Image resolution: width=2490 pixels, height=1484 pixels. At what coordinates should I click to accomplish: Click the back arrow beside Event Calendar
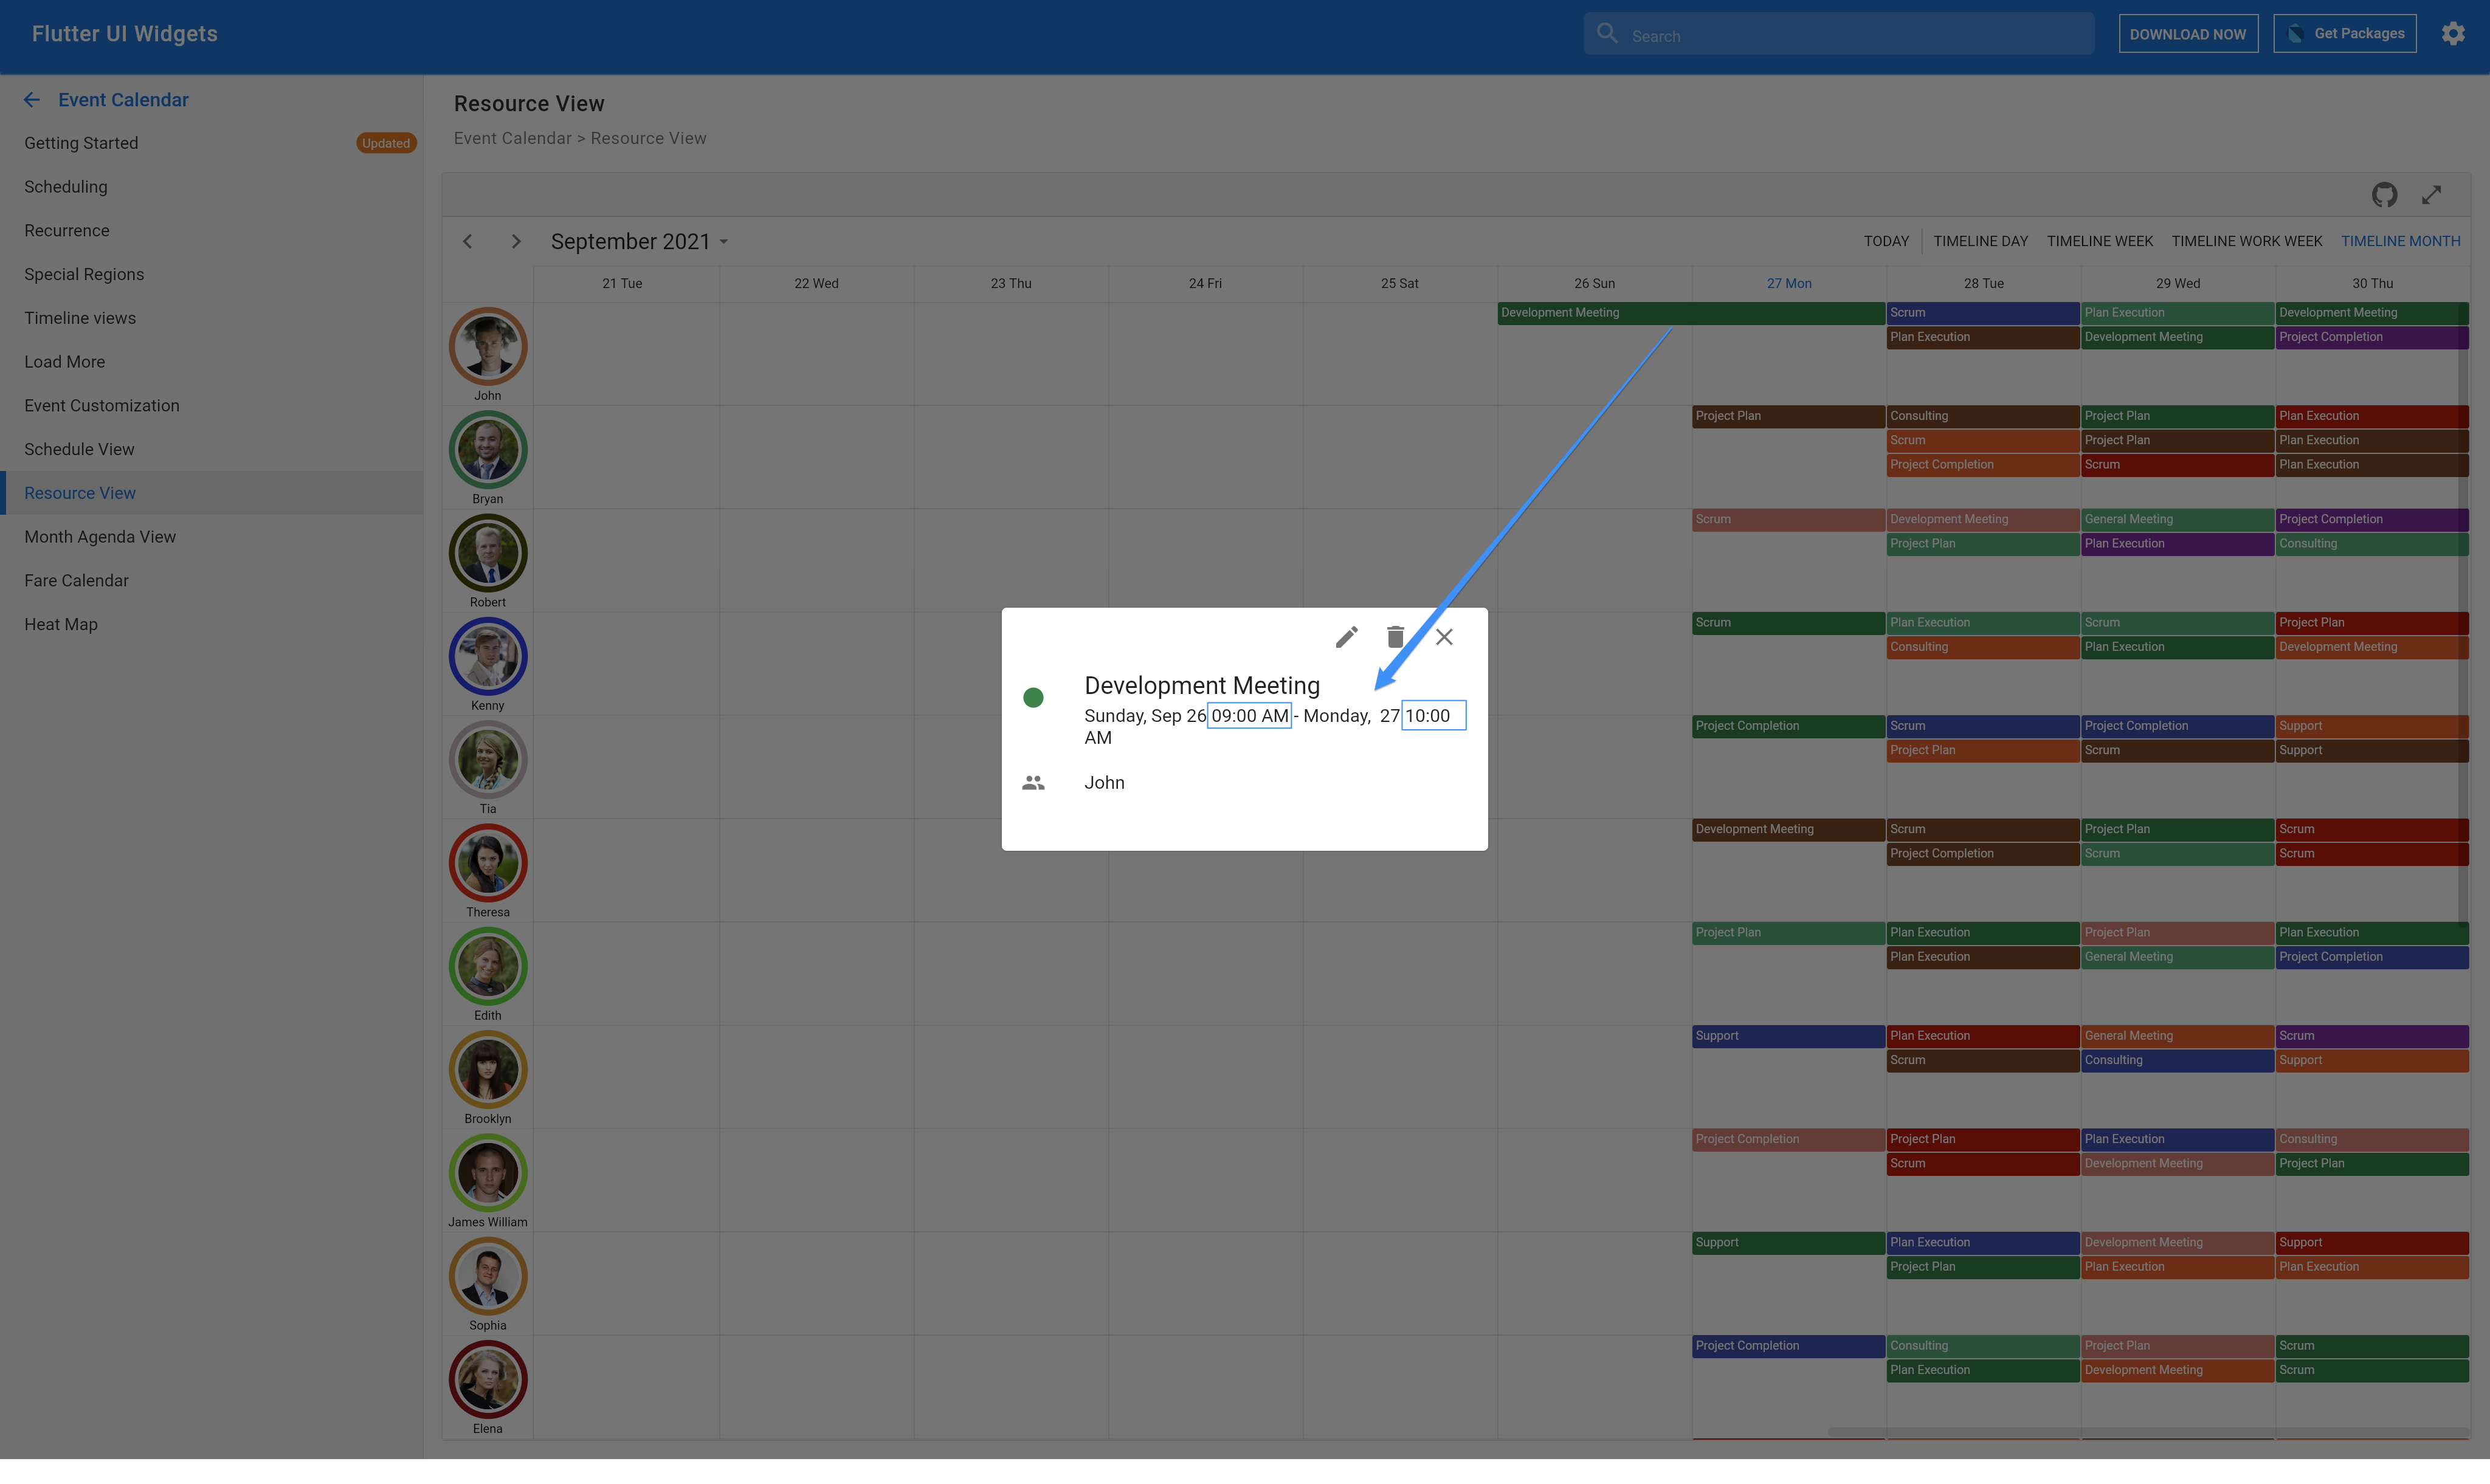(31, 99)
